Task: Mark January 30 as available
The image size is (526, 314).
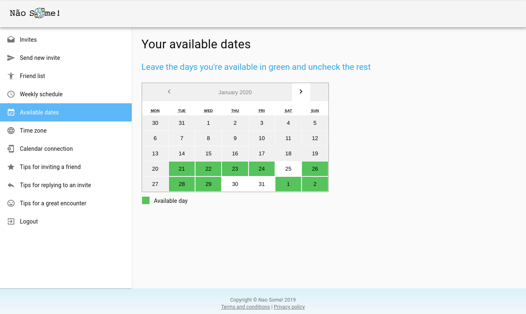Action: (235, 184)
